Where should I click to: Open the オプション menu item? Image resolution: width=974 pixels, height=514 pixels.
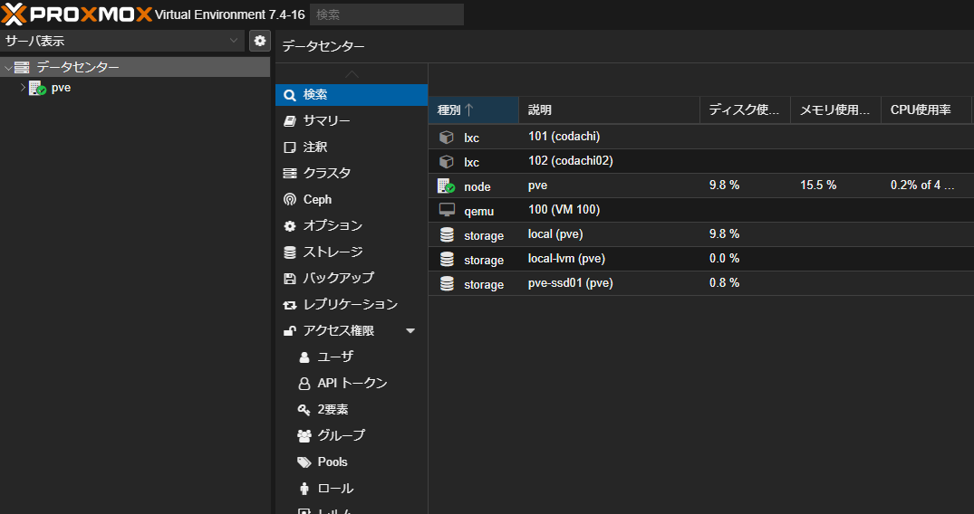click(x=352, y=226)
